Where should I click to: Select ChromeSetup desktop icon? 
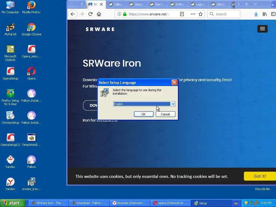(x=10, y=118)
